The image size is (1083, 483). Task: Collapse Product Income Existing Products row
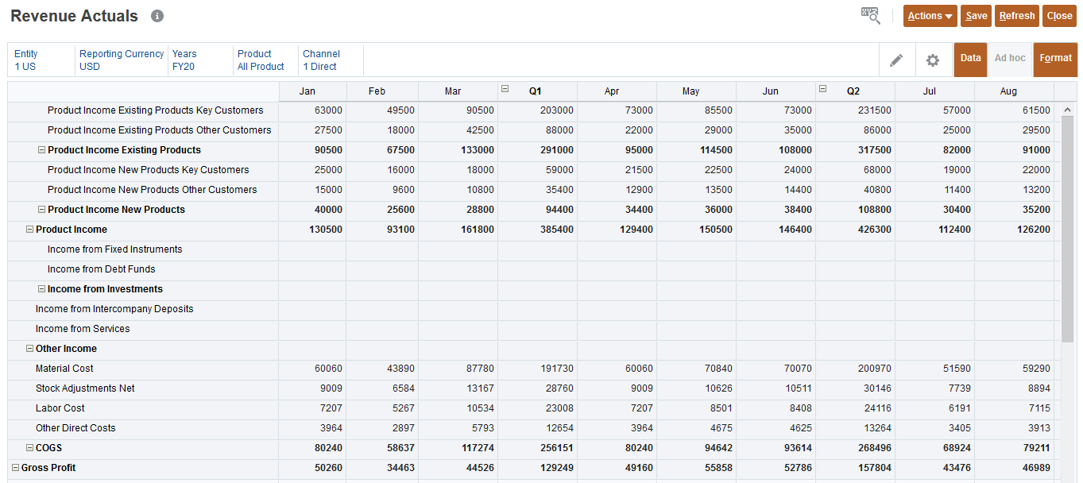41,150
